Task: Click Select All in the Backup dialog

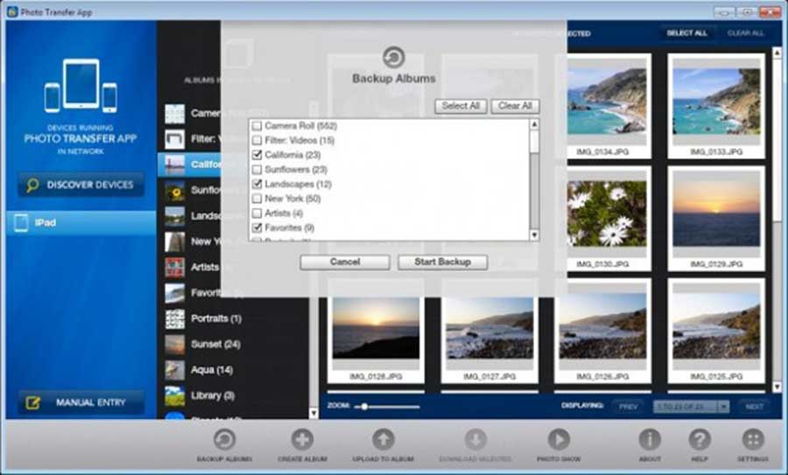Action: tap(461, 106)
